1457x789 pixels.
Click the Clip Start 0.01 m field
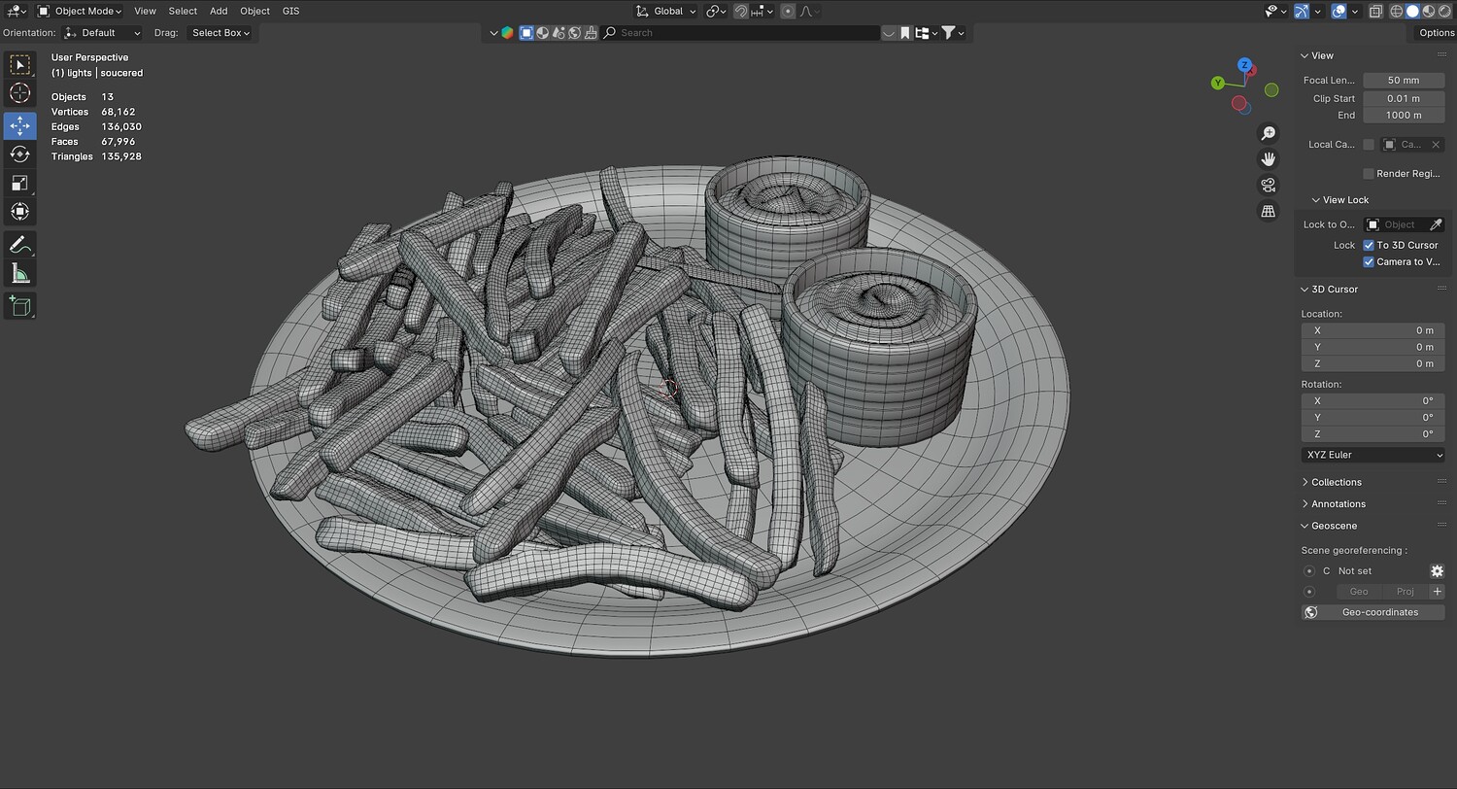point(1404,99)
